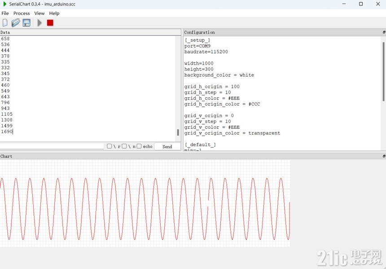Click the data value 1690
Image resolution: width=386 pixels, height=269 pixels.
pyautogui.click(x=7, y=131)
